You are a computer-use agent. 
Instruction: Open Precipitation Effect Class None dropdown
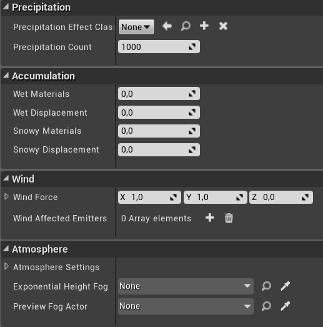click(x=136, y=27)
